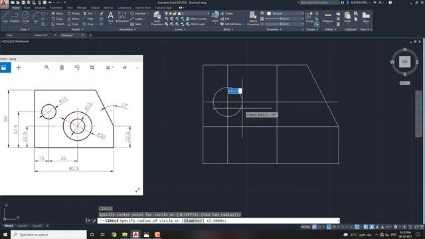This screenshot has height=239, width=425.
Task: Select the Line tool
Action: pyautogui.click(x=5, y=17)
